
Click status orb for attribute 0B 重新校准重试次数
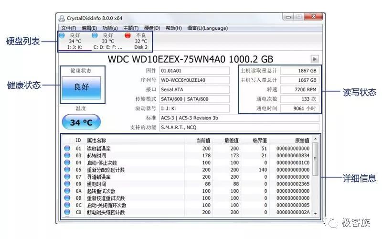coord(67,198)
